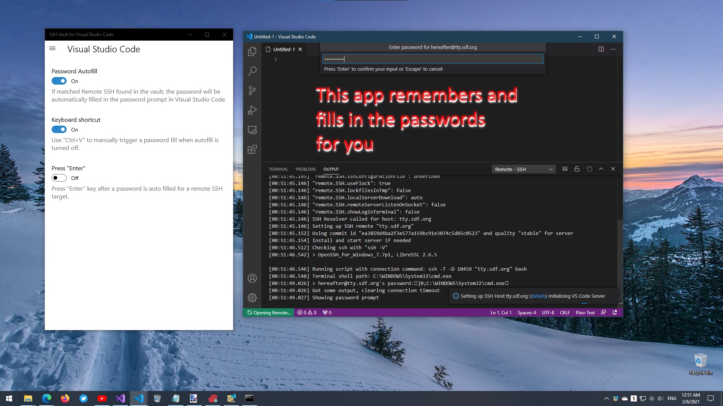Screen dimensions: 723x406
Task: Switch to the TERMINAL panel tab
Action: [278, 169]
